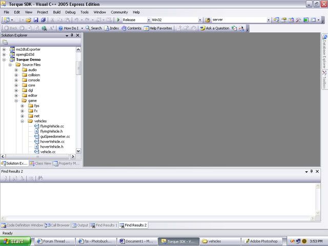Open the Search help button

[93, 28]
